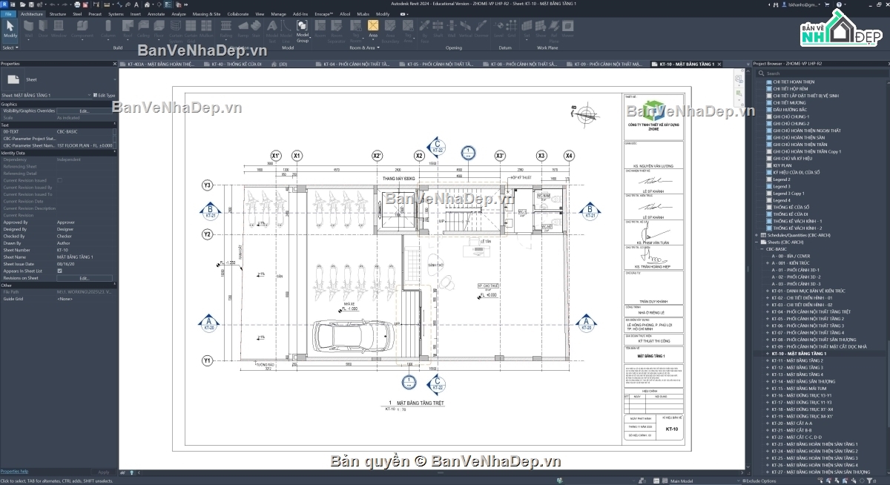890x485 pixels.
Task: Click the home icon on the (3D) view tab
Action: pyautogui.click(x=274, y=65)
